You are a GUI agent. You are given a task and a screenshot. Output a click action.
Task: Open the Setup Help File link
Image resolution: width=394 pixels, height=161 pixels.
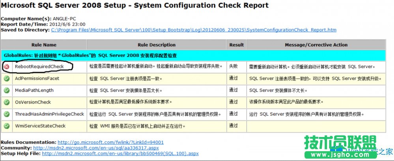coord(120,154)
